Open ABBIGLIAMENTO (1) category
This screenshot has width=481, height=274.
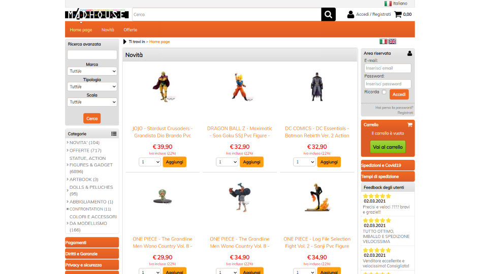point(91,201)
